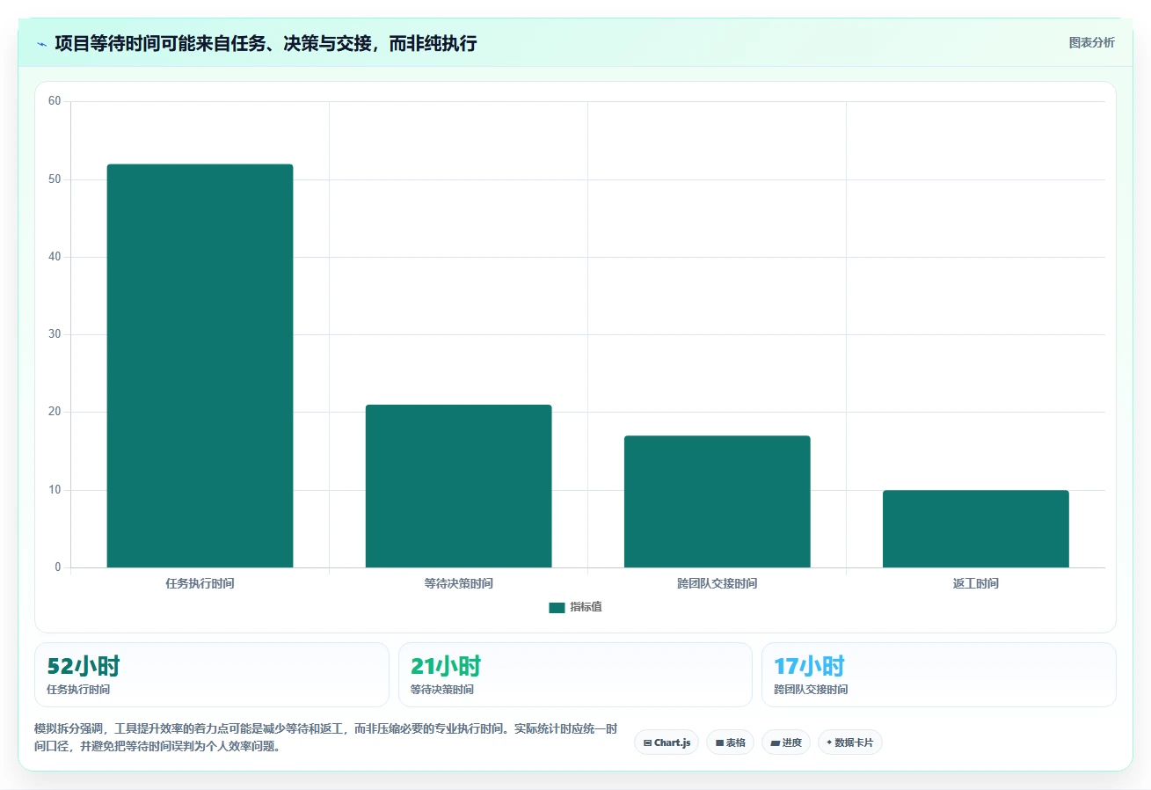Viewport: 1151px width, 790px height.
Task: Click the 数据卡片 tag chip
Action: 849,742
